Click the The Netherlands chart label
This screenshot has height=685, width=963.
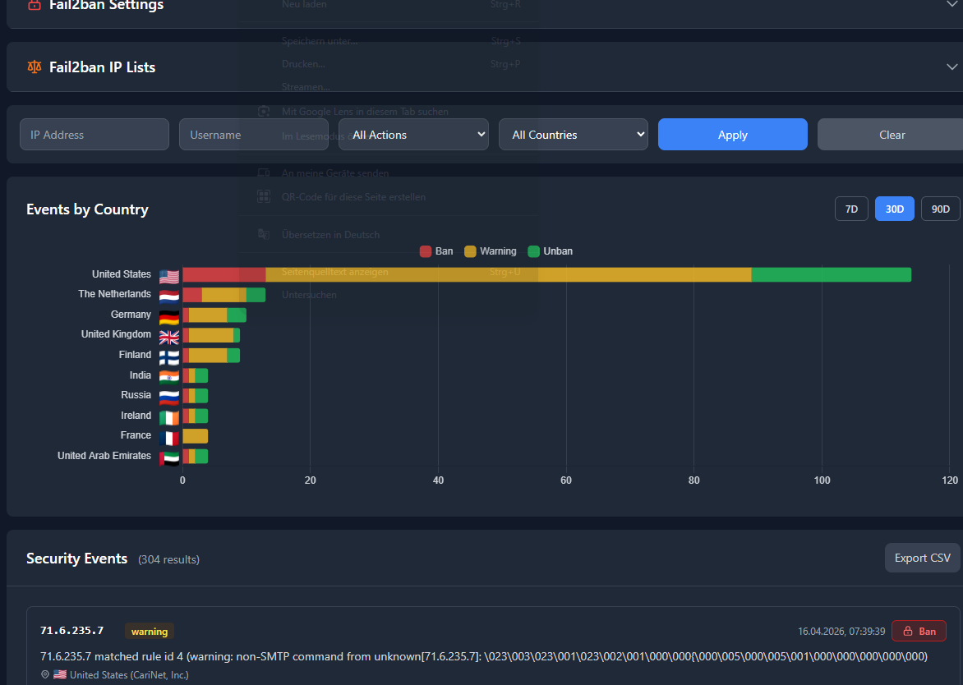click(114, 294)
